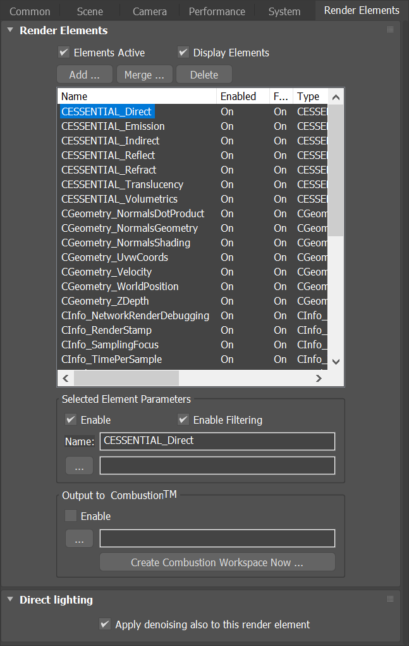Click Create Combustion Workspace Now button
Image resolution: width=409 pixels, height=646 pixels.
[x=217, y=562]
